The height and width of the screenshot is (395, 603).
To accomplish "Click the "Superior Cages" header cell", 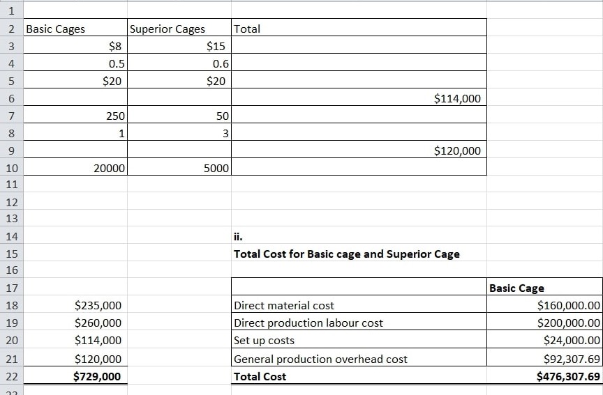I will [x=179, y=29].
